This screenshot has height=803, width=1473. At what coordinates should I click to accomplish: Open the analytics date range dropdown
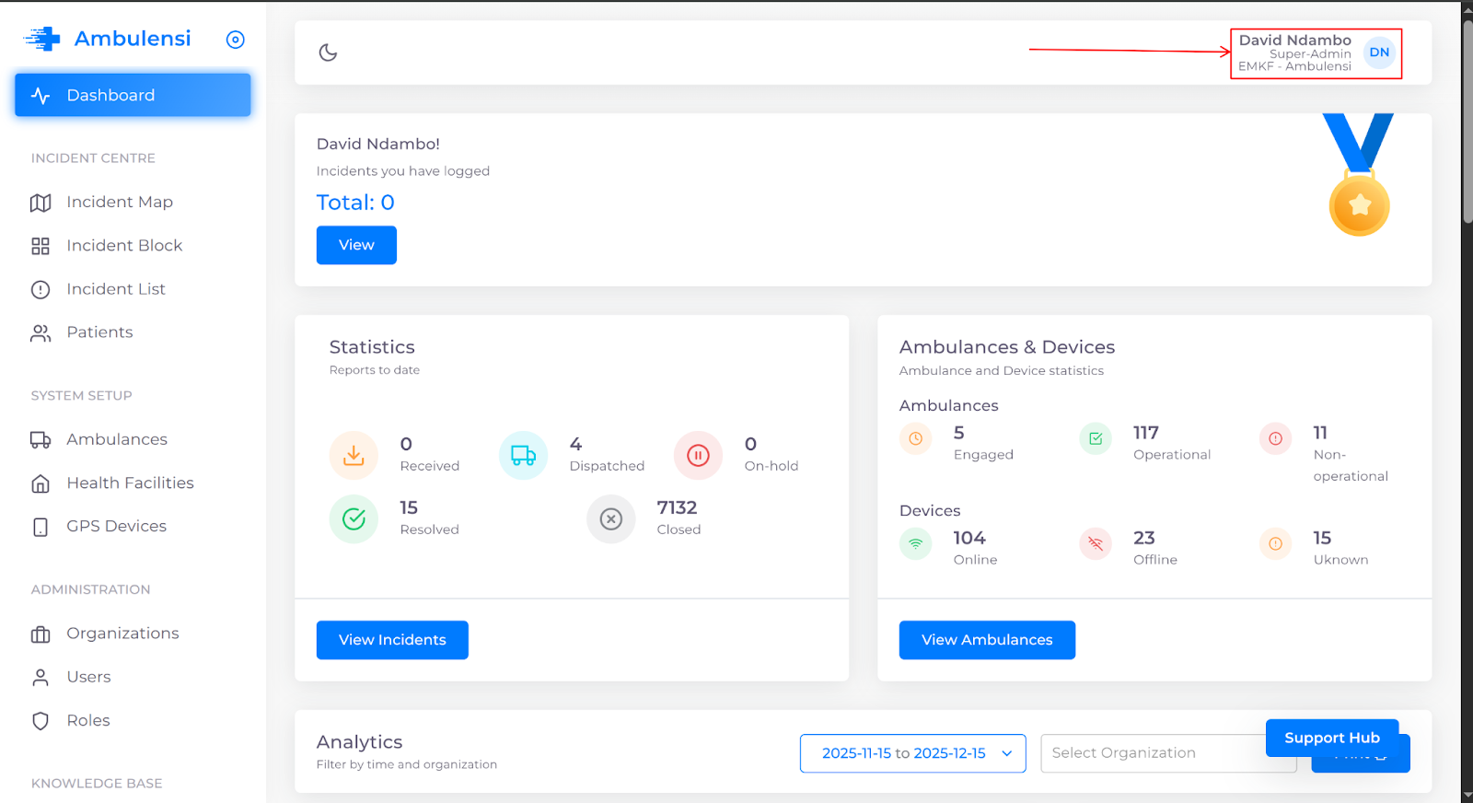(912, 753)
